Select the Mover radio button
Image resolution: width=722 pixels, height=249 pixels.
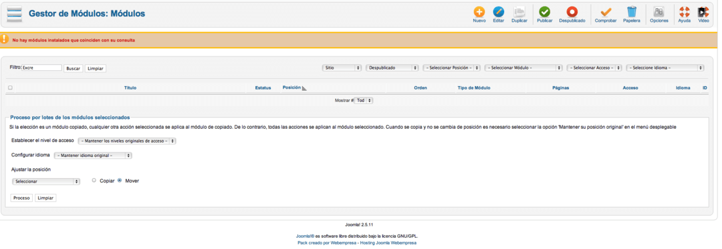(119, 181)
